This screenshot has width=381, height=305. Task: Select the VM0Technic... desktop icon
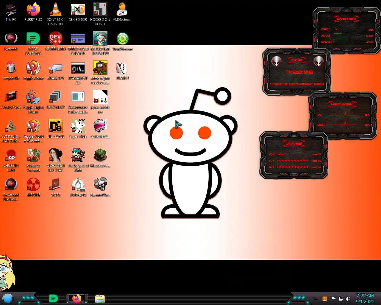(x=122, y=13)
